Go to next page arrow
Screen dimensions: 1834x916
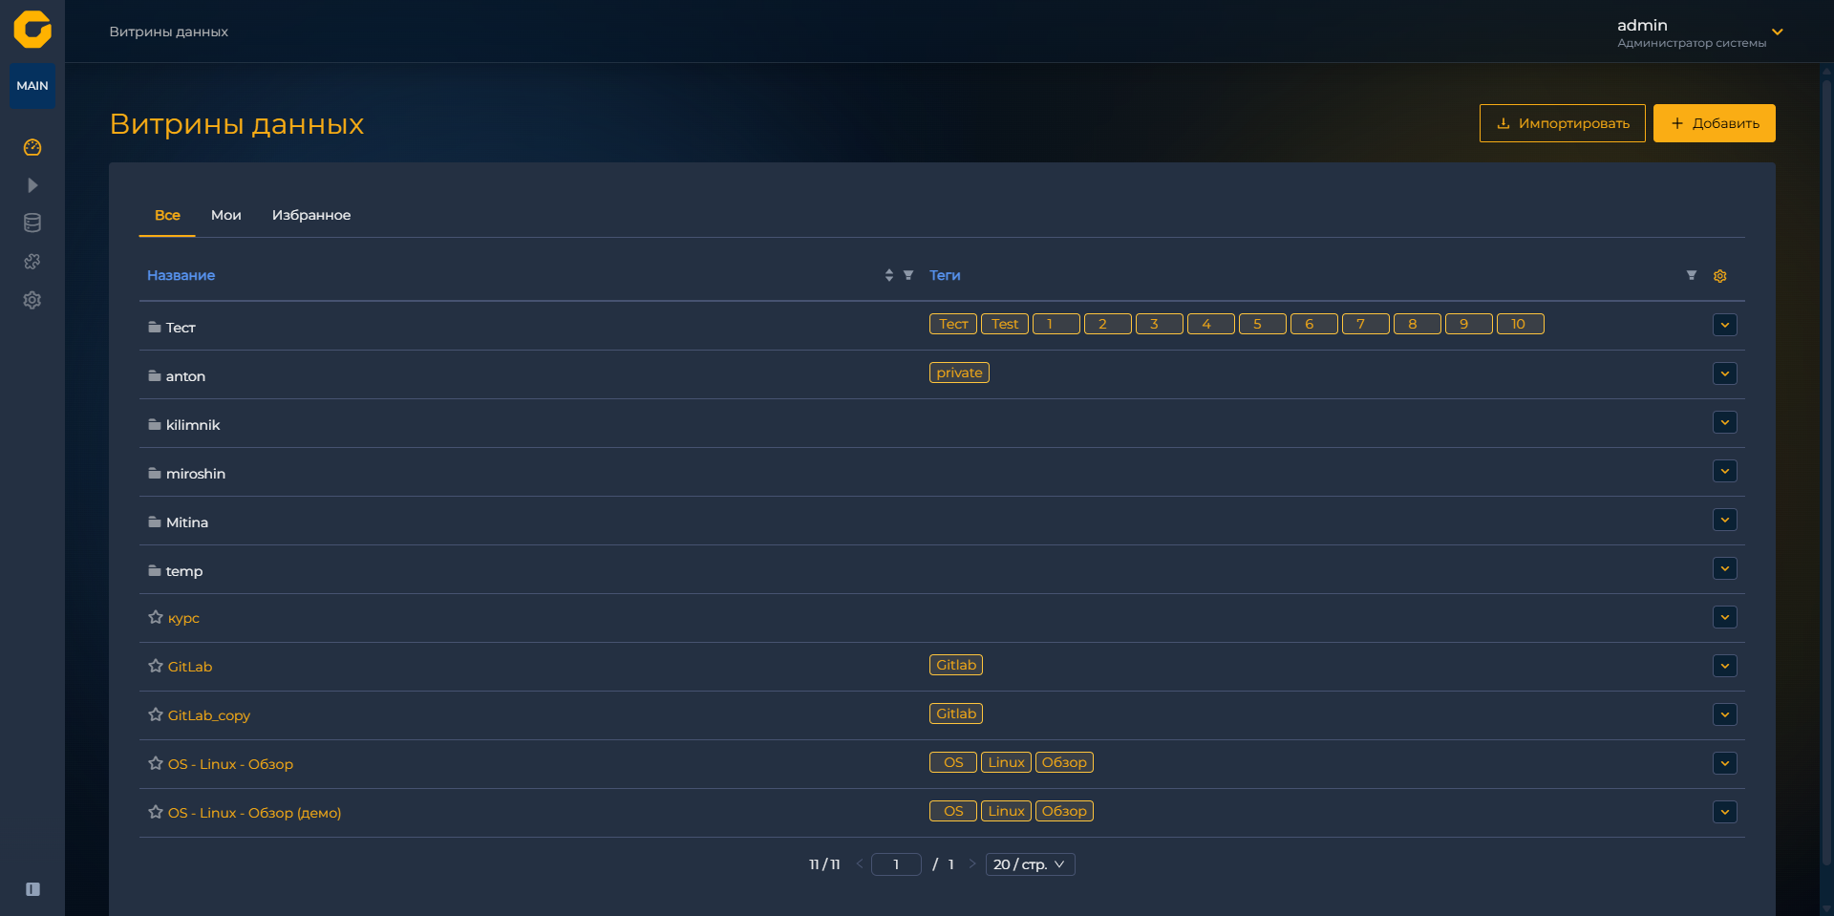(x=972, y=864)
